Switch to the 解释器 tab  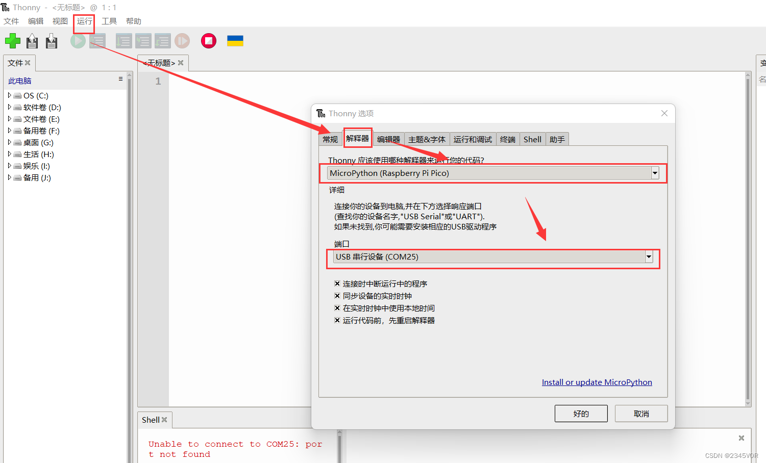(x=357, y=138)
